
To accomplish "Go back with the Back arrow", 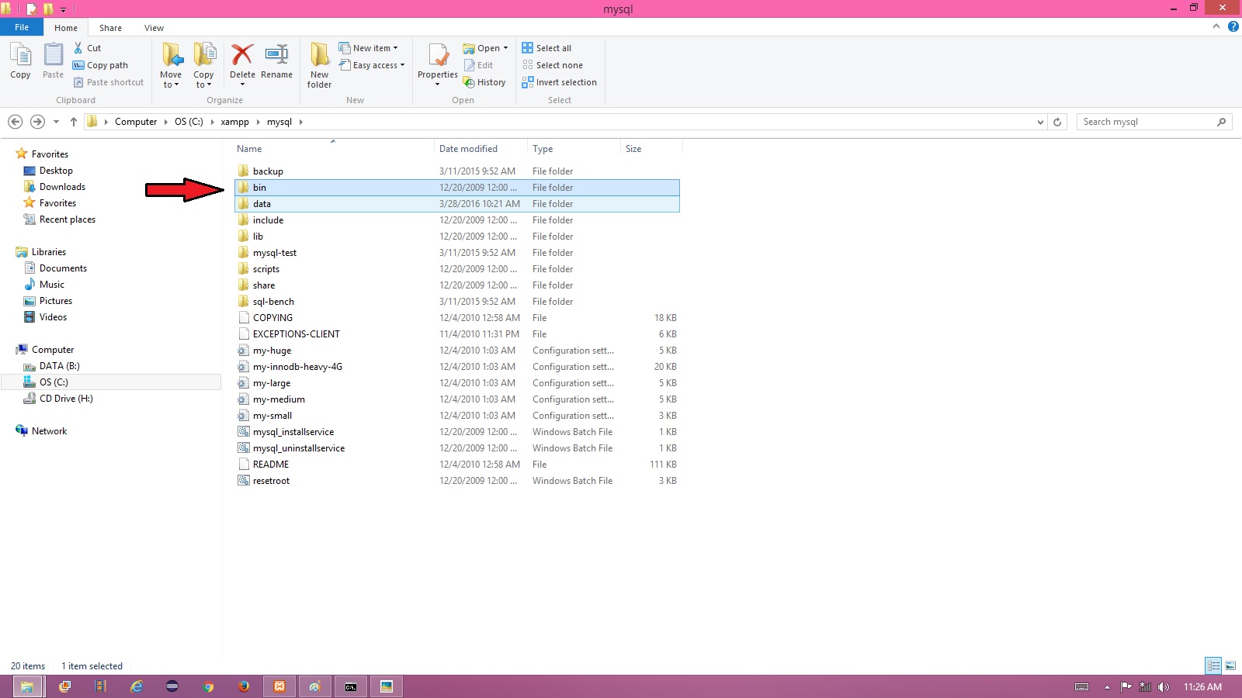I will click(15, 122).
